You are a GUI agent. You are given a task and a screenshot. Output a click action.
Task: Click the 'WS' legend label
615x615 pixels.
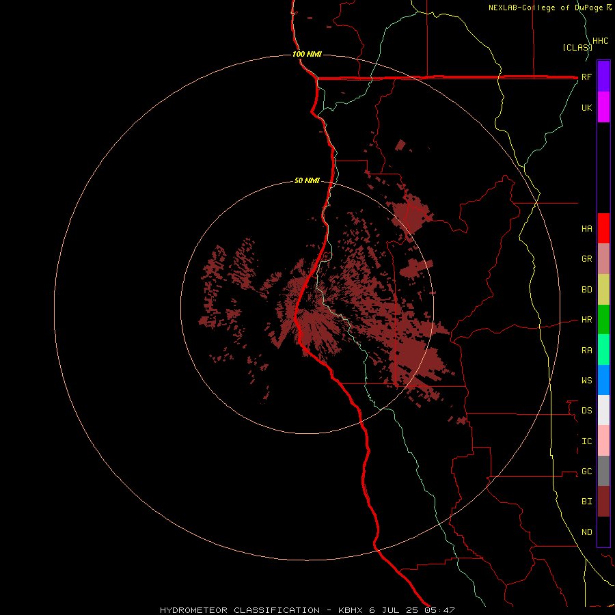tap(587, 381)
